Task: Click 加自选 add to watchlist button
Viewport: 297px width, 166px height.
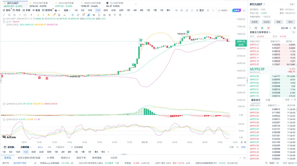Action: pos(266,22)
